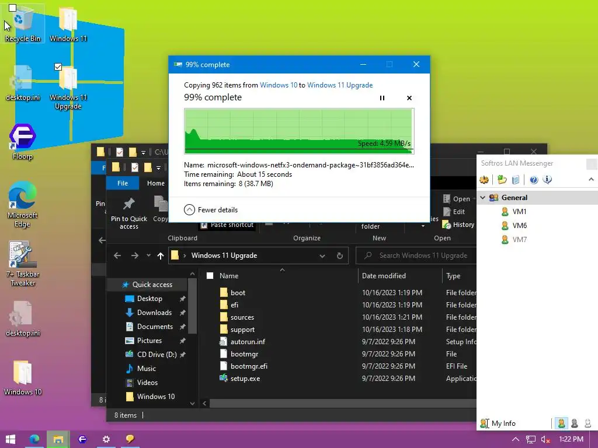598x448 pixels.
Task: Click the Search Windows 11 Upgrade box
Action: click(416, 256)
